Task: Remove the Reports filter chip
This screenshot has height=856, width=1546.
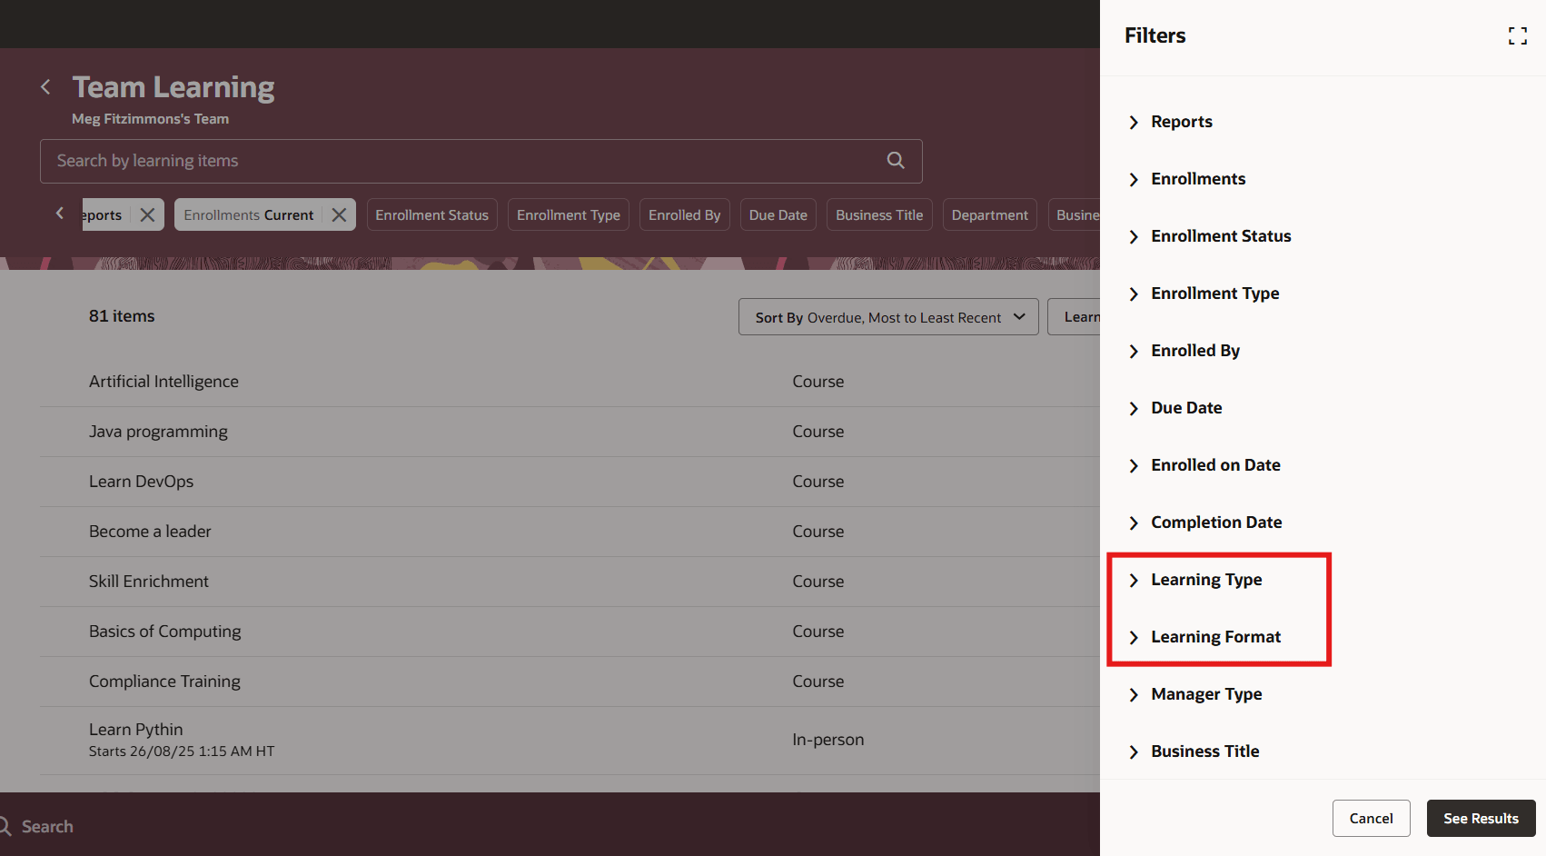Action: click(147, 214)
